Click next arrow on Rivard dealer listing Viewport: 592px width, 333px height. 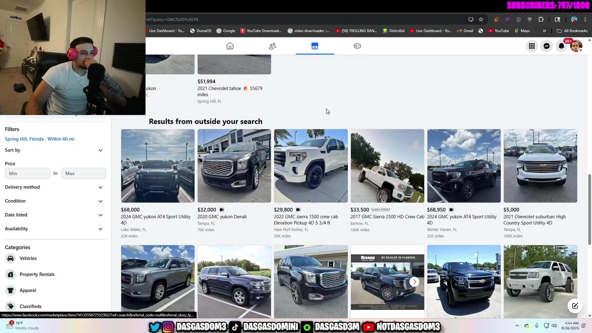tap(414, 282)
